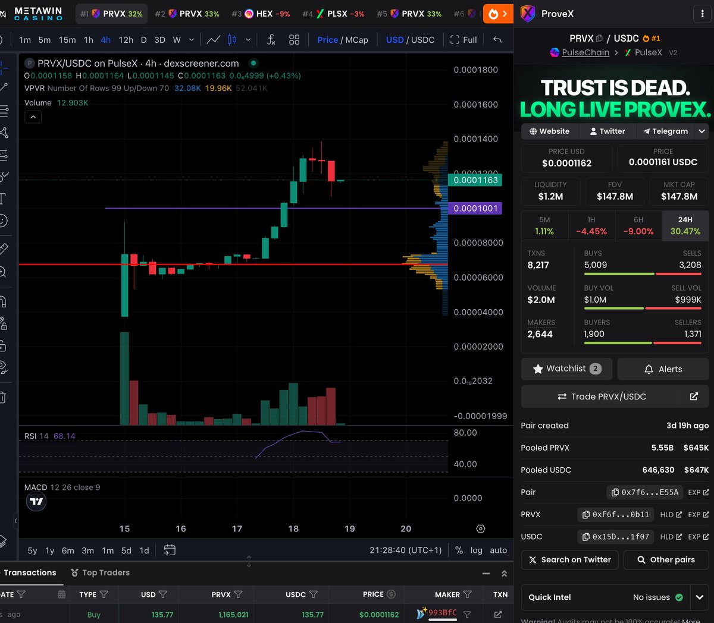Open the three-dot menu beside ProveX
This screenshot has width=714, height=623.
point(702,14)
